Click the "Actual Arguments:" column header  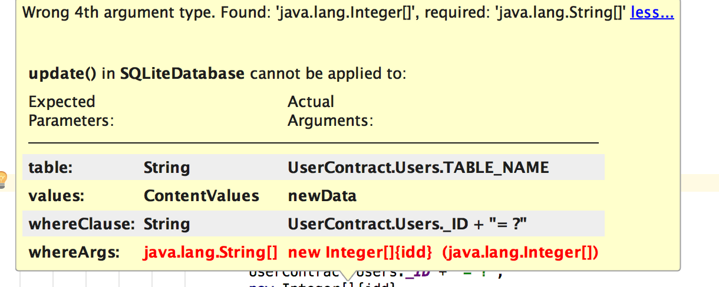(330, 111)
